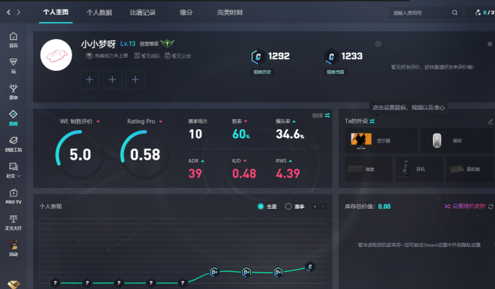Go back with the left arrow
495x289 pixels.
pyautogui.click(x=9, y=12)
